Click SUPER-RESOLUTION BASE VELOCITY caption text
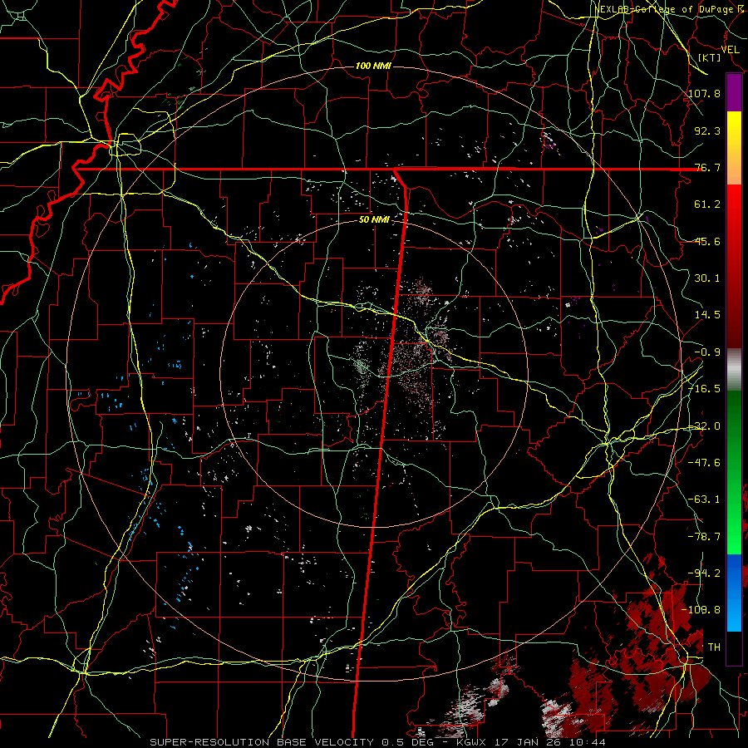 [262, 742]
